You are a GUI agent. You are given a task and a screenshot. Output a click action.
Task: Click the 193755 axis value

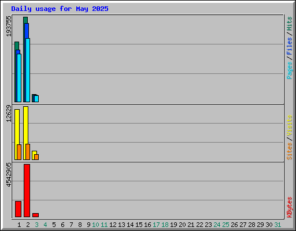9,26
